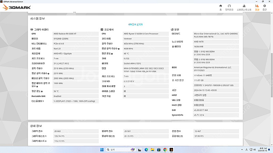Click the physics test value 81.15 FPS
Viewport: 273px width, 153px height.
point(146,136)
